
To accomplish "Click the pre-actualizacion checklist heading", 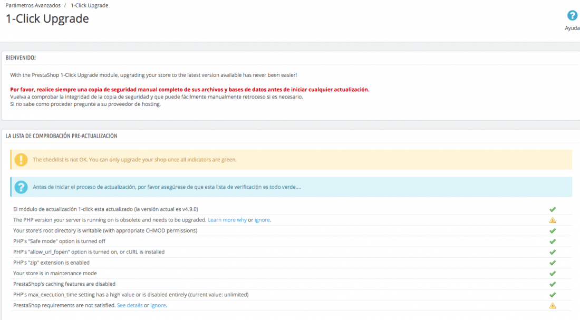I will click(x=61, y=136).
